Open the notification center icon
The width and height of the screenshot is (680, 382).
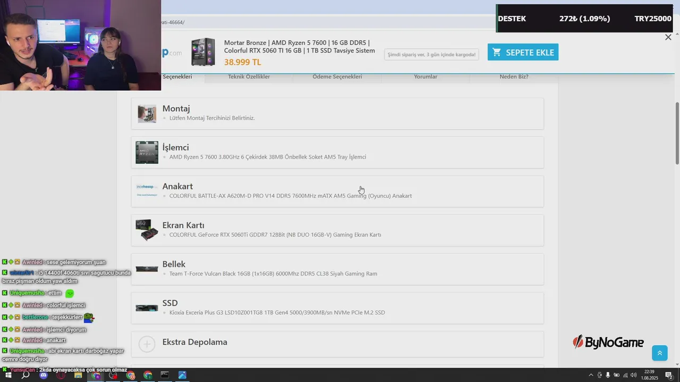click(669, 375)
